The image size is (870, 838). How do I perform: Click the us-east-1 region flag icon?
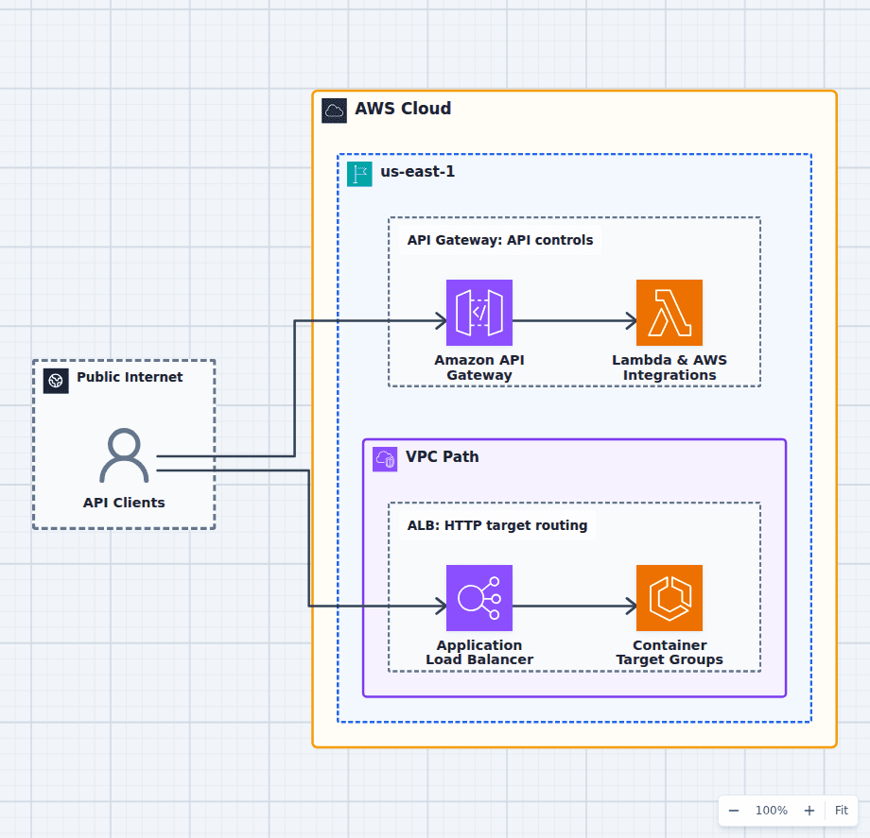[359, 174]
